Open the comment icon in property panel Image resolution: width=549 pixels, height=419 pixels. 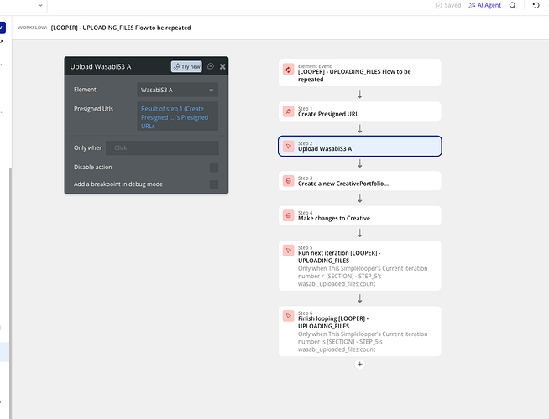tap(211, 66)
